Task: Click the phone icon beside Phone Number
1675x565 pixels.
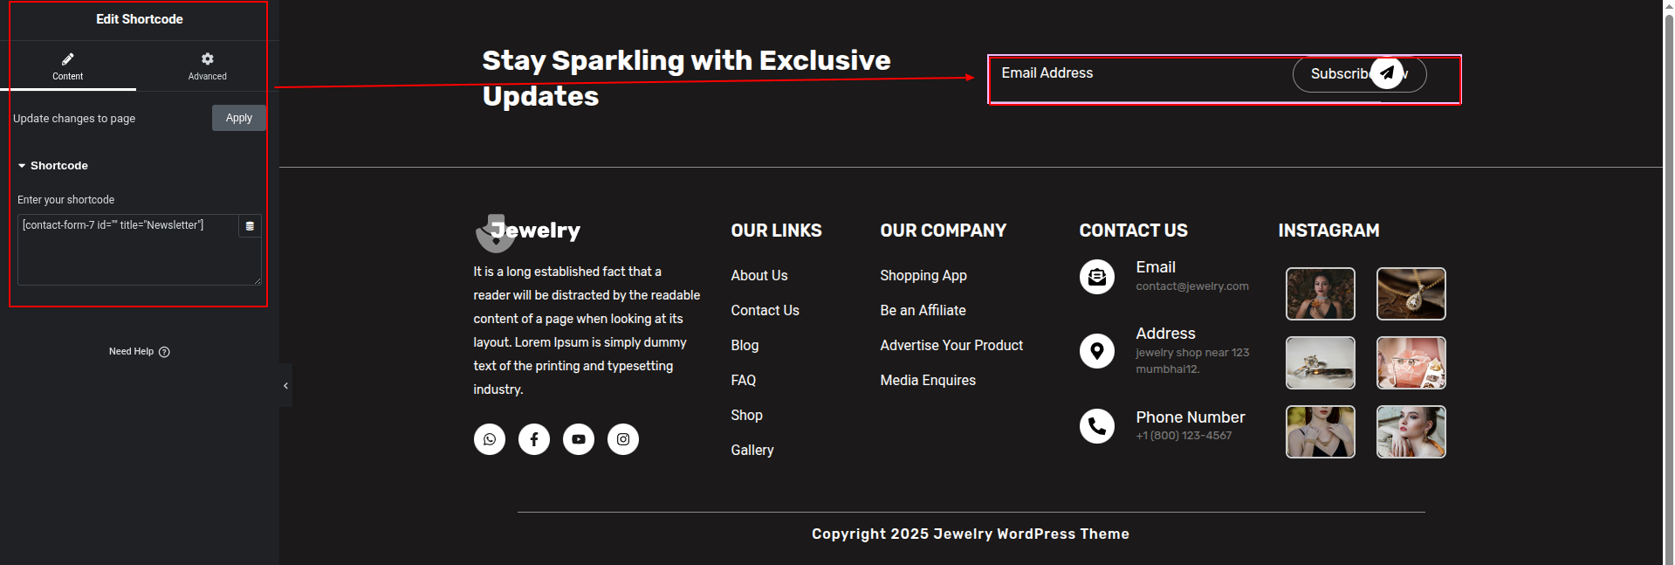Action: pyautogui.click(x=1097, y=426)
